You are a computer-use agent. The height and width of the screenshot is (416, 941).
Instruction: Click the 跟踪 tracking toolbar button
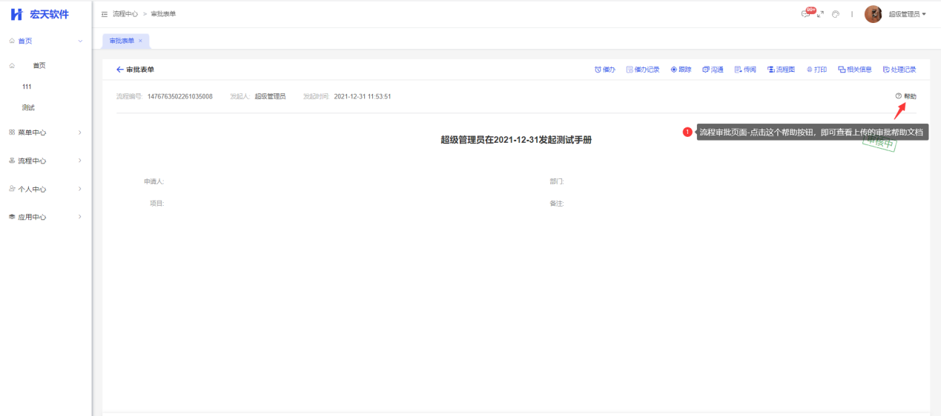[x=681, y=70]
